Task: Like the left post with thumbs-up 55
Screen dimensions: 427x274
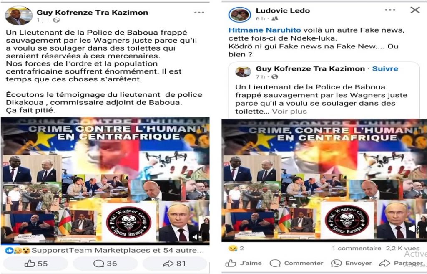Action: coord(36,264)
